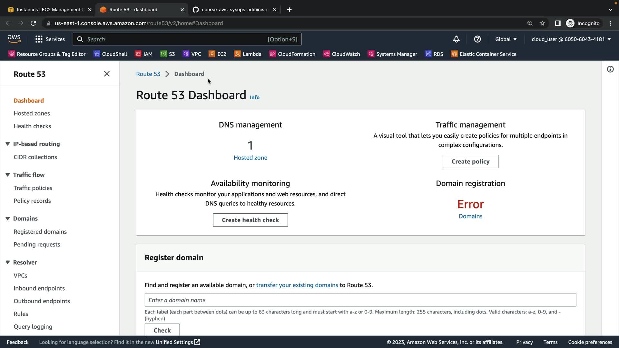Click the transfer your existing domains link
The image size is (619, 348).
[x=297, y=285]
